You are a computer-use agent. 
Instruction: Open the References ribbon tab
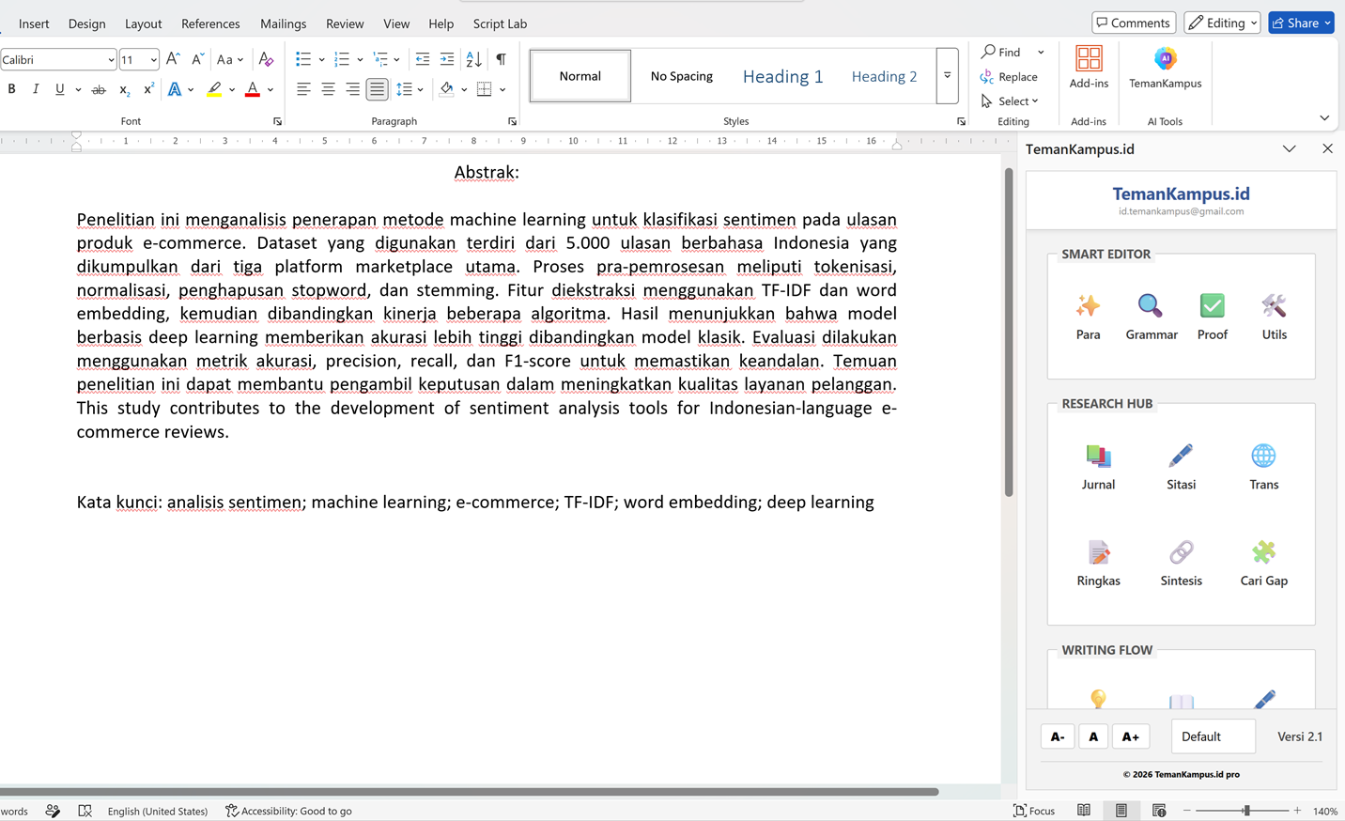pos(210,23)
